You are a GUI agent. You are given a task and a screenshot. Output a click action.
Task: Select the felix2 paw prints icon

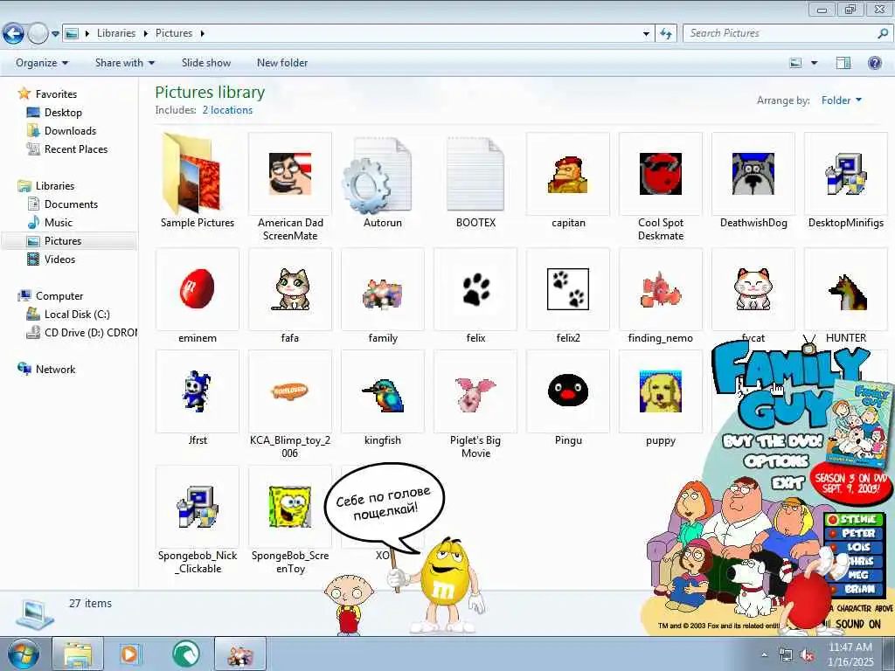(x=568, y=289)
